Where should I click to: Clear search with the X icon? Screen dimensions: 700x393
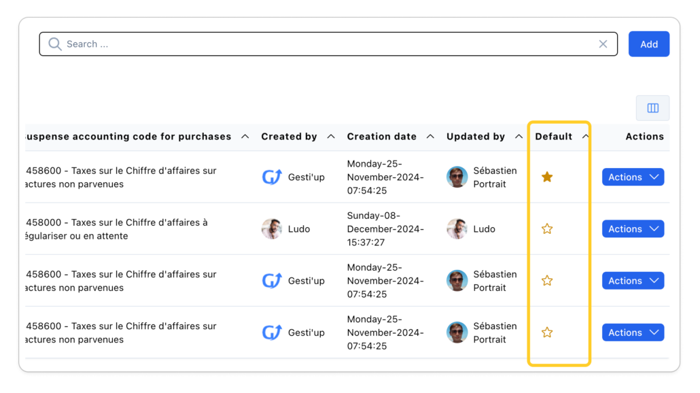point(603,44)
